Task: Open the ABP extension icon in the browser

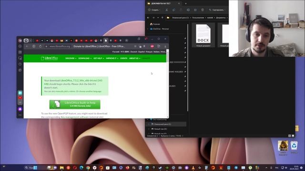Action: 152,47
